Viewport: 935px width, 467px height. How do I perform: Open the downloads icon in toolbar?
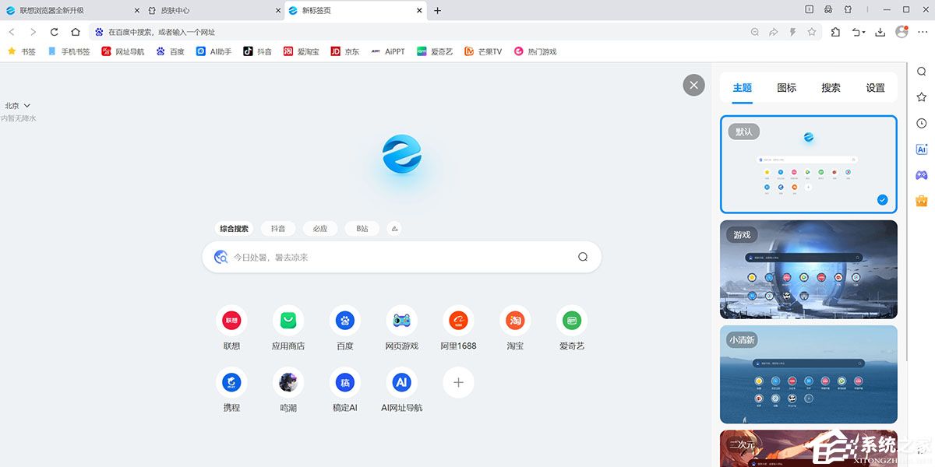click(880, 32)
